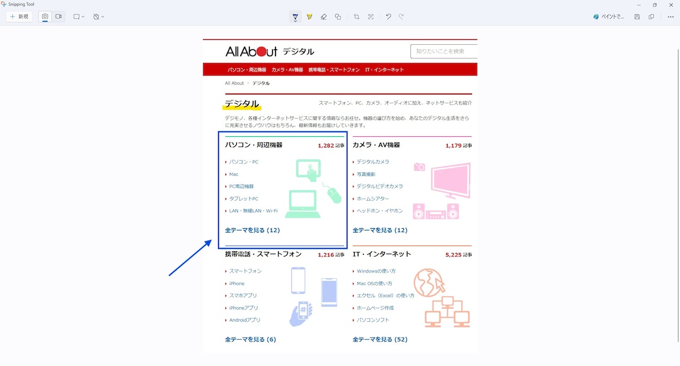
Task: Maximize the Snipping Tool window
Action: [x=654, y=5]
